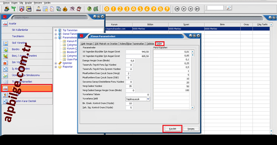Expand the Raporlar tree node
Screen dimensions: 277x145
pyautogui.click(x=56, y=67)
